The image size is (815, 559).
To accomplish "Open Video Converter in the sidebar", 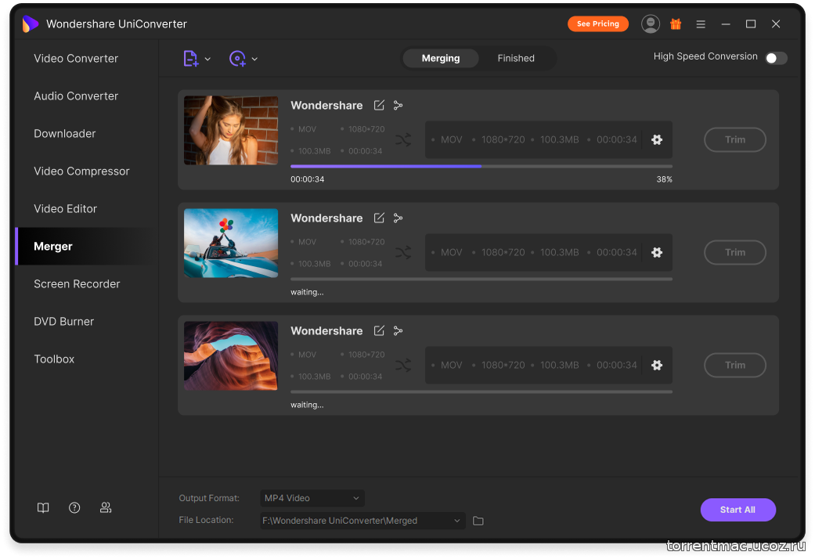I will point(76,58).
